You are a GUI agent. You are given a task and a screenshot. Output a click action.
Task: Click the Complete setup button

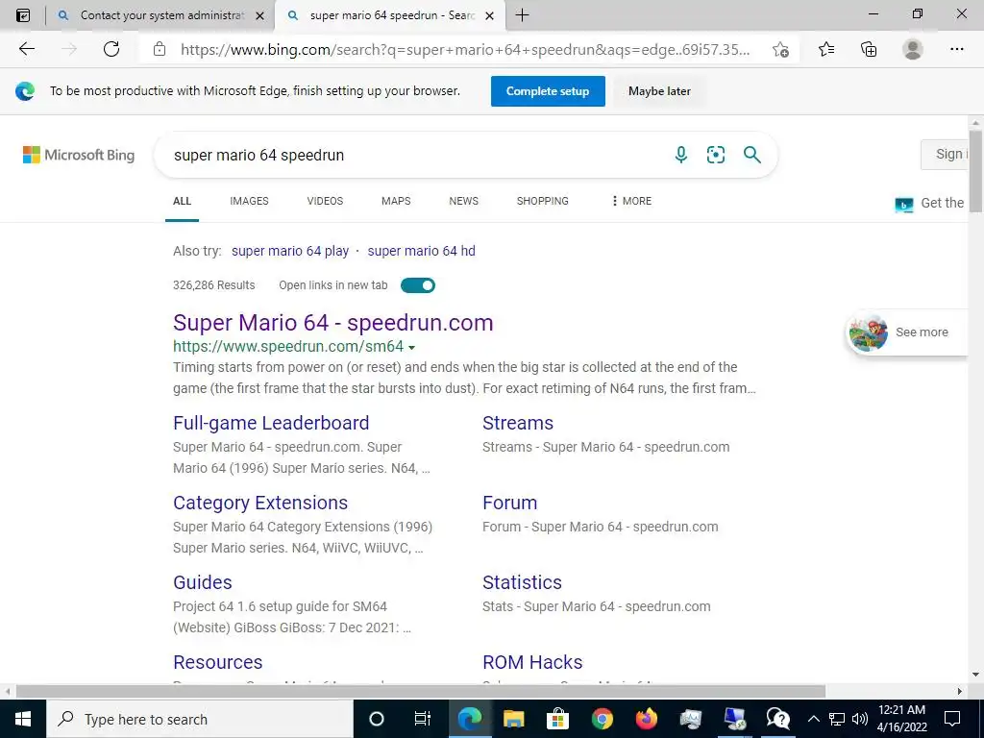(x=548, y=91)
